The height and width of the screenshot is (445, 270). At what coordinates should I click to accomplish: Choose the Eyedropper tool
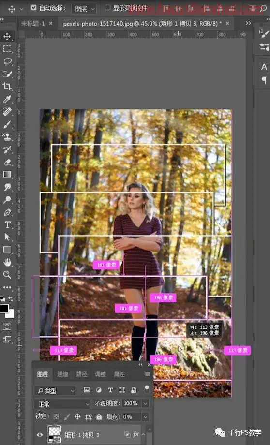pos(7,99)
